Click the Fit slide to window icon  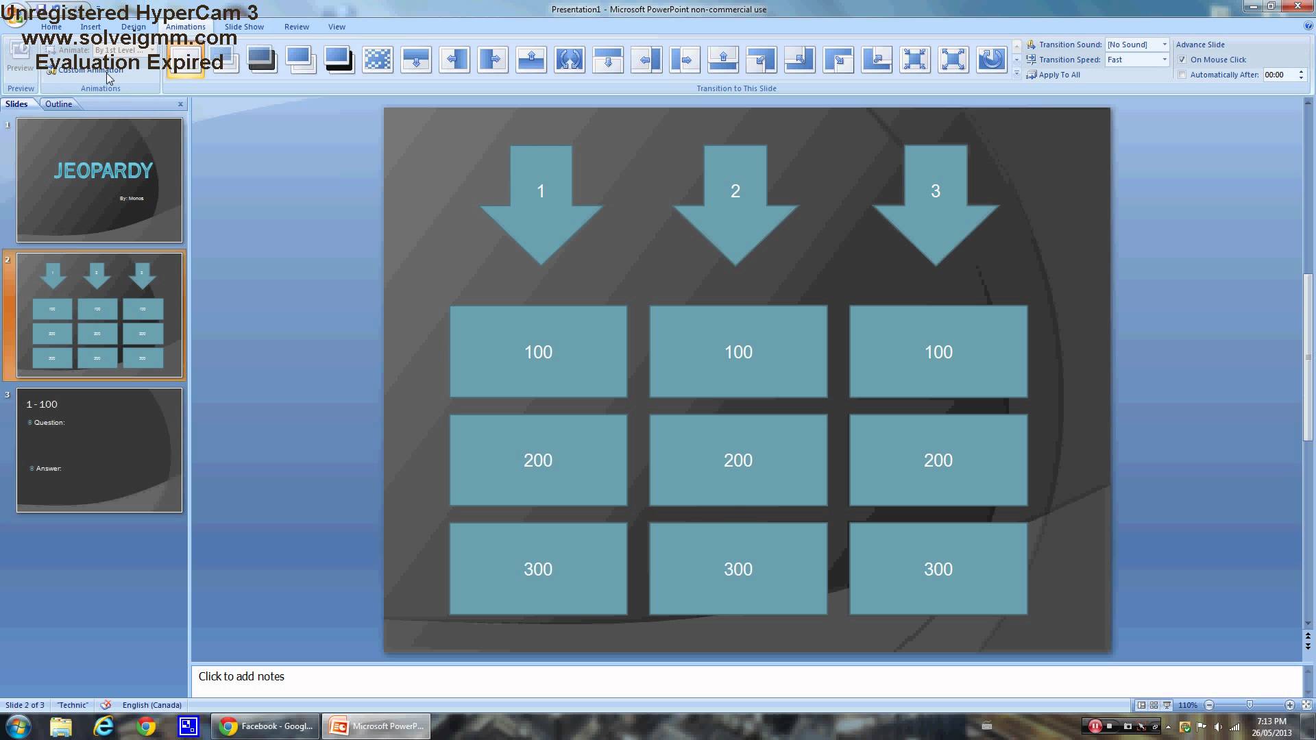[x=1306, y=705]
